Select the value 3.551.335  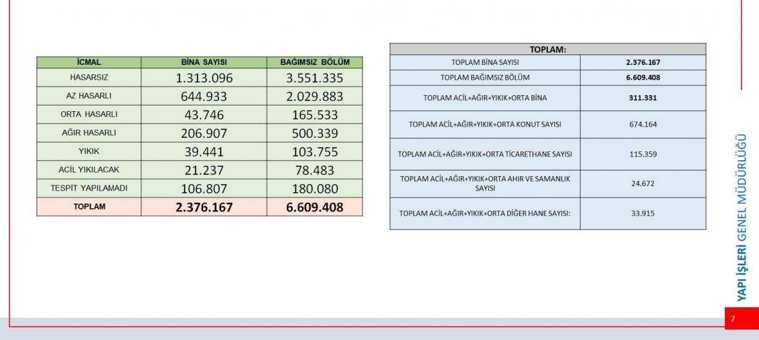point(315,78)
